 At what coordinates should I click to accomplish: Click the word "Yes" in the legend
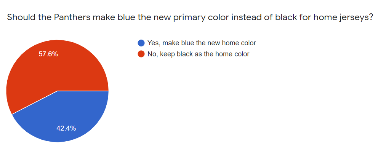[152, 43]
